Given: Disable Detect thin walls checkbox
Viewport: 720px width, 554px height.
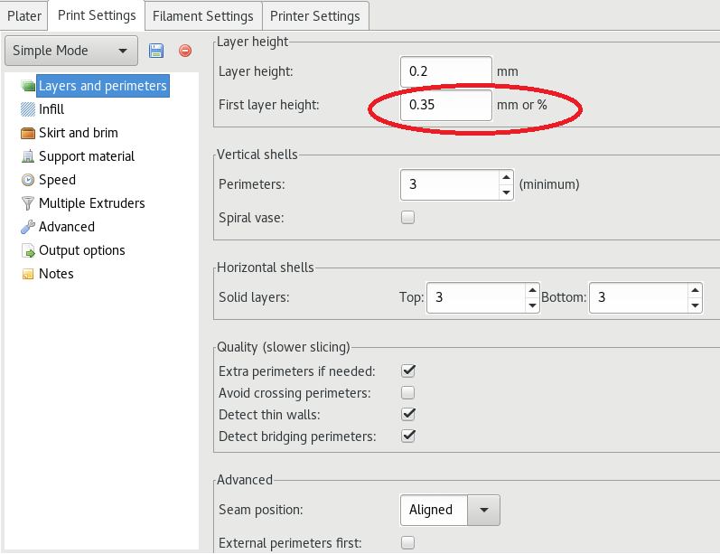Looking at the screenshot, I should point(407,414).
